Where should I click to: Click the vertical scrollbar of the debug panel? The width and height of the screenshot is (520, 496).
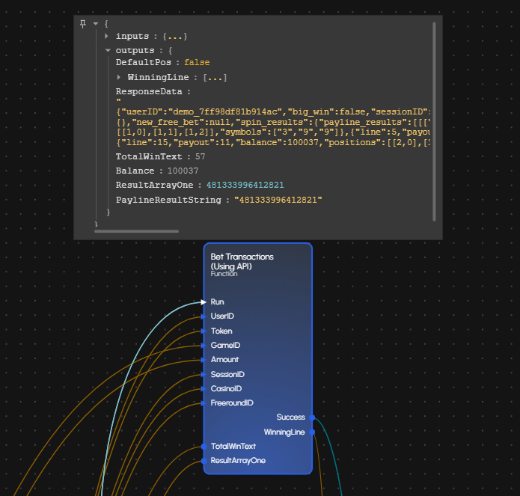click(x=434, y=121)
